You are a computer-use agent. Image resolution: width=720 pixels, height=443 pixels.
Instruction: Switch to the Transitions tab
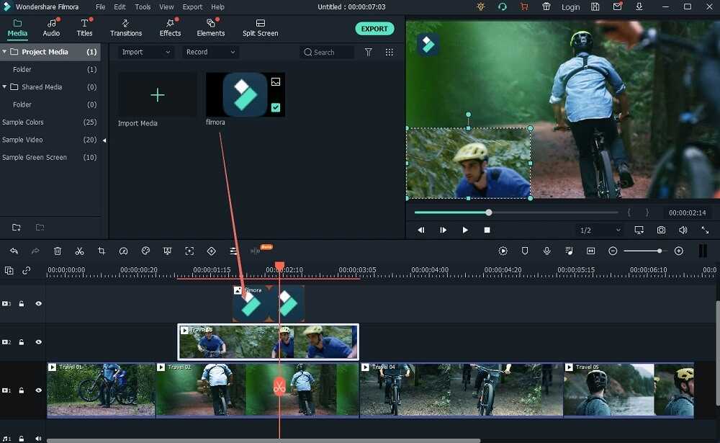(126, 28)
